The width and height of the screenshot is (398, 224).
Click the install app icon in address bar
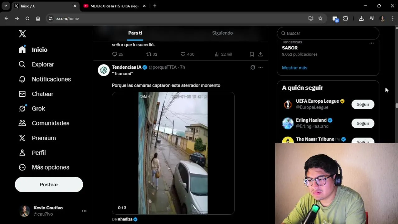(311, 18)
